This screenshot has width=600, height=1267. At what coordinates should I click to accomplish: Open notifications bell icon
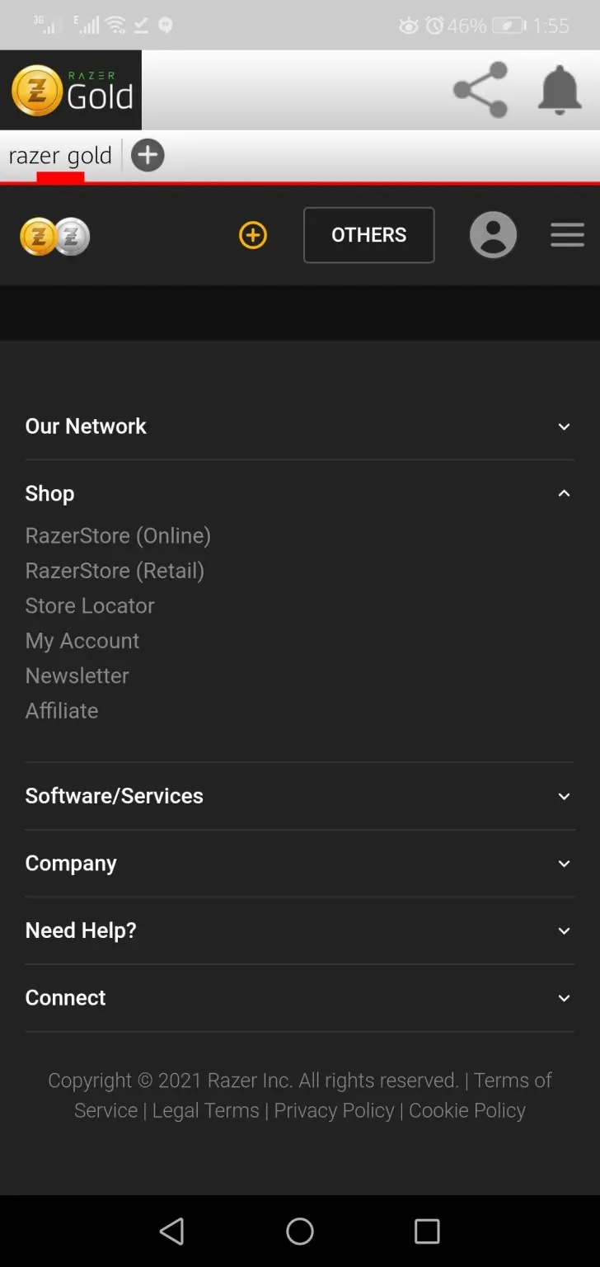click(x=560, y=90)
